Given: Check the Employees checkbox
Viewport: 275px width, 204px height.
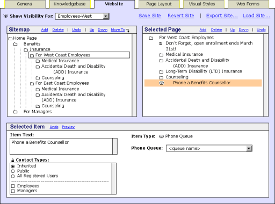Looking at the screenshot, I should [13, 186].
